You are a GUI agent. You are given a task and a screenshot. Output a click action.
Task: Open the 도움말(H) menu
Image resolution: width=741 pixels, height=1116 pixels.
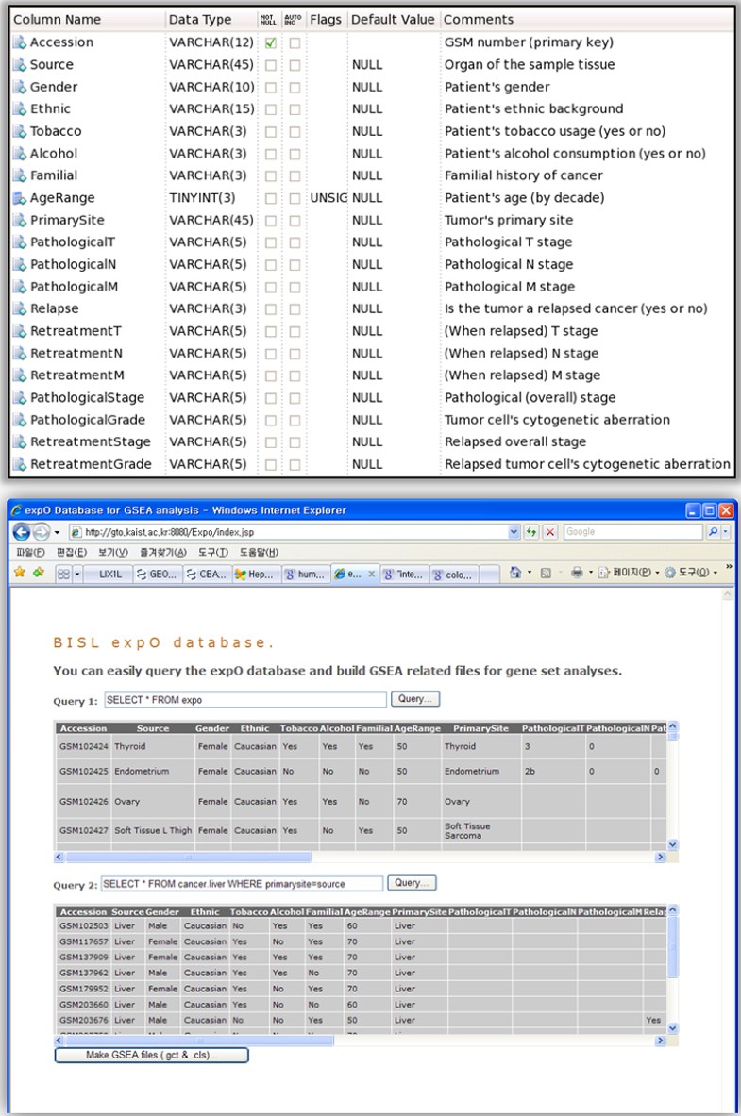pyautogui.click(x=259, y=552)
